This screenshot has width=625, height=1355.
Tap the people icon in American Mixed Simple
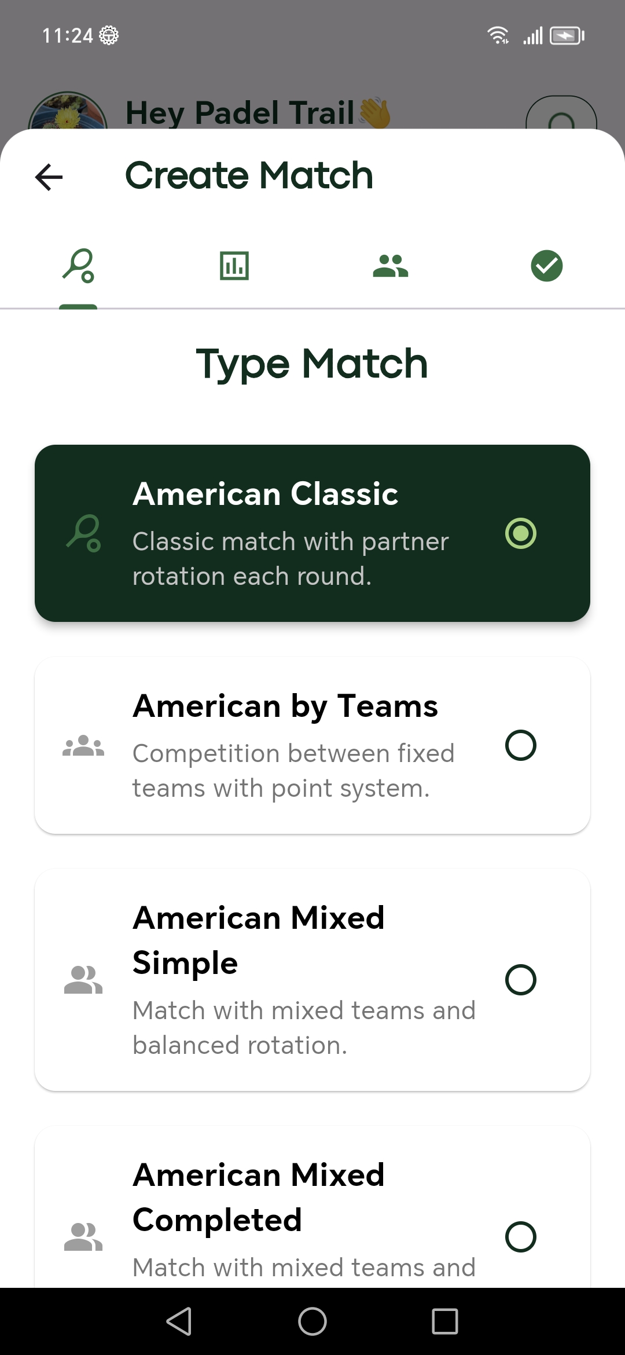(x=83, y=980)
